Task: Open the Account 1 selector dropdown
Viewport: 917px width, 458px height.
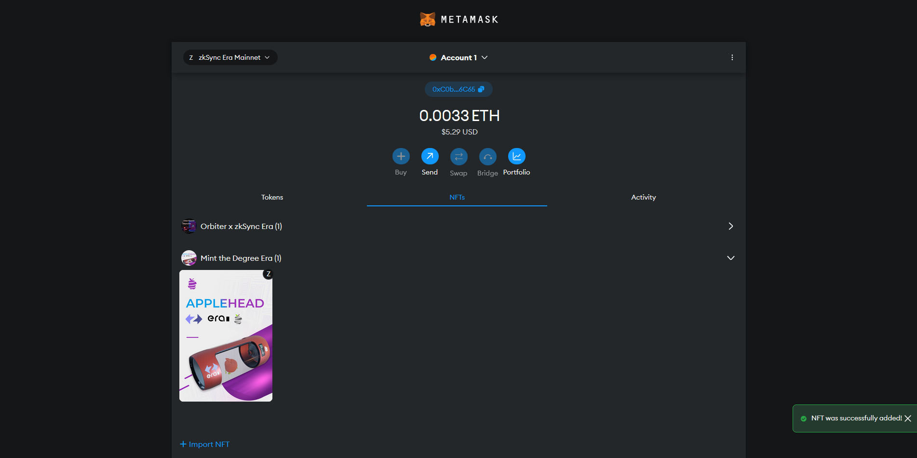Action: click(x=458, y=57)
